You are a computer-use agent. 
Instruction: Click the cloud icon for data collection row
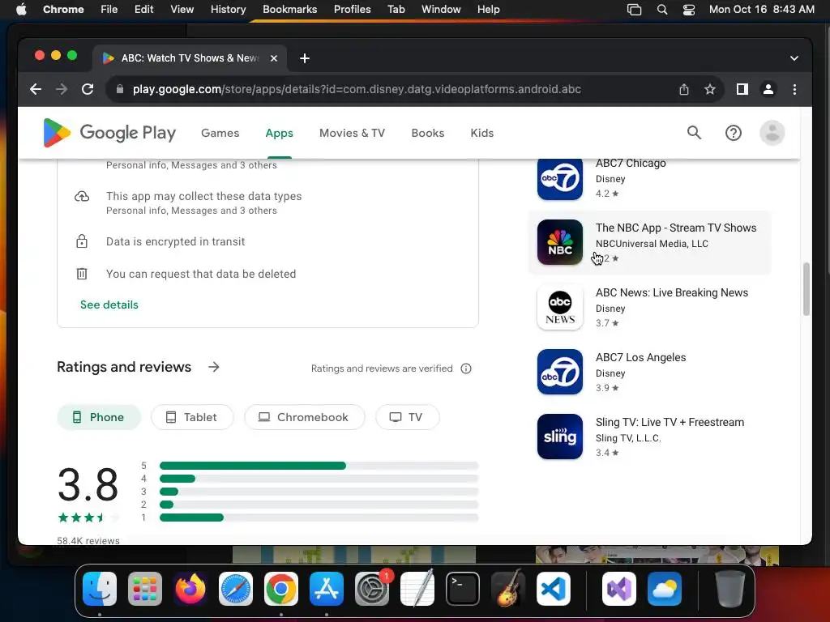click(82, 197)
